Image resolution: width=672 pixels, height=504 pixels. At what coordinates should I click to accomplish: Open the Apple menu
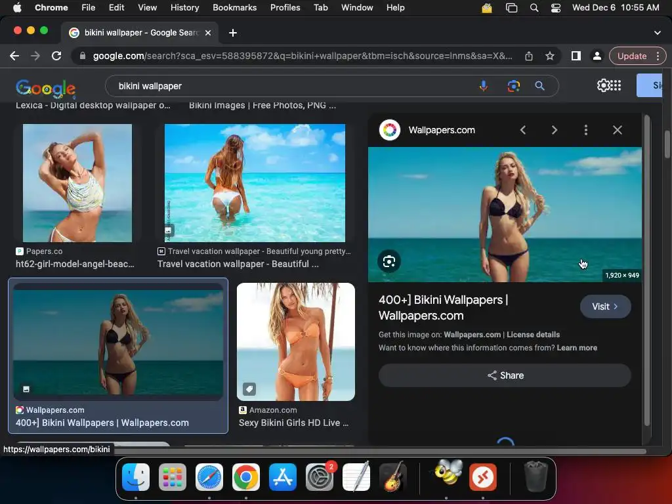17,8
